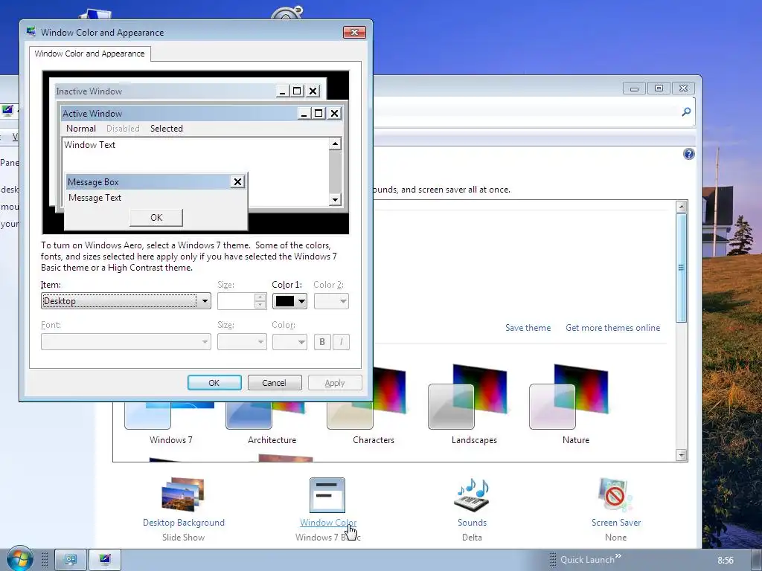Click Cancel in Window Color and Appearance dialog
Viewport: 762px width, 571px height.
point(275,383)
